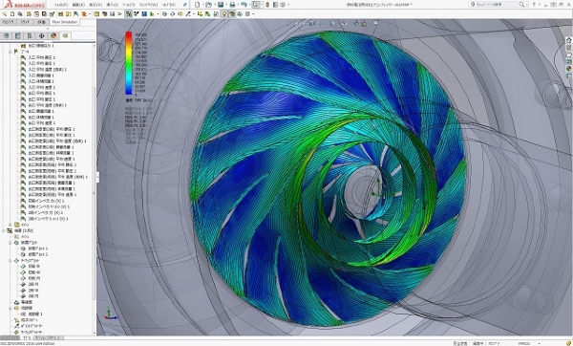Open the FeatureManager design tree tab icon
Viewport: 573px width, 346px height.
(x=7, y=35)
